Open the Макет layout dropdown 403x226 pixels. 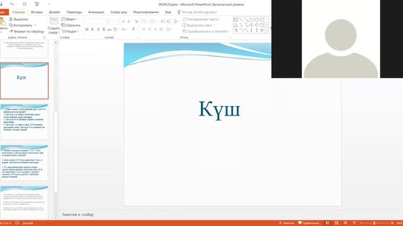pyautogui.click(x=69, y=19)
